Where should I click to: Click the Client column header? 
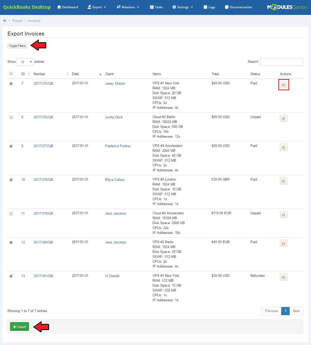109,74
